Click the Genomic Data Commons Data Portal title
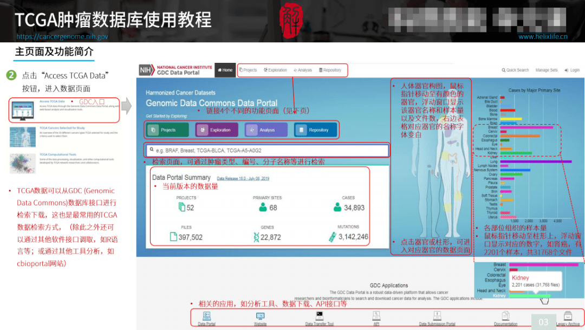585x330 pixels. [x=211, y=103]
